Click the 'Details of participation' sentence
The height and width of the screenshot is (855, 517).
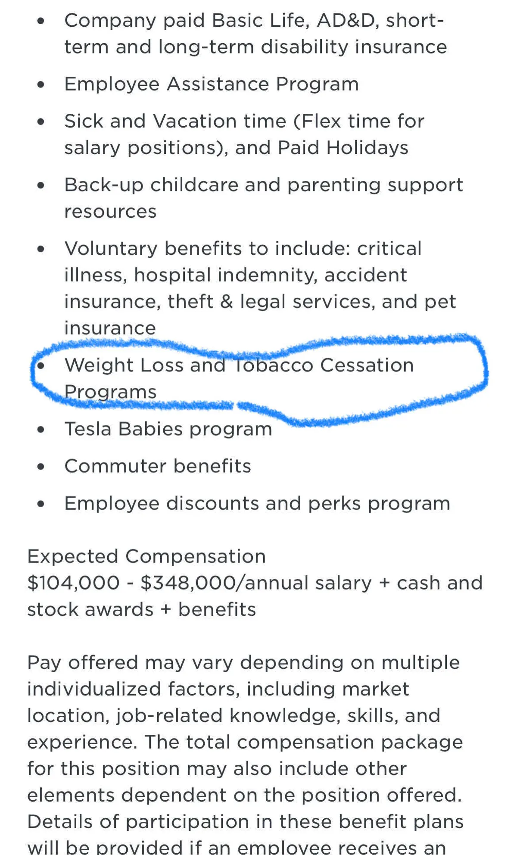point(245,822)
